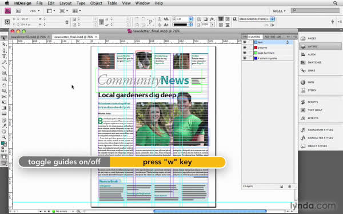Select the Rectangle tool
This screenshot has width=343, height=214.
pos(4,79)
